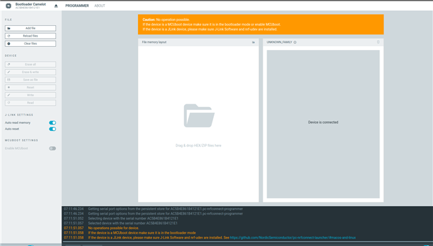Click 'Drag & drop HEX/ZIP files here' text

point(198,146)
